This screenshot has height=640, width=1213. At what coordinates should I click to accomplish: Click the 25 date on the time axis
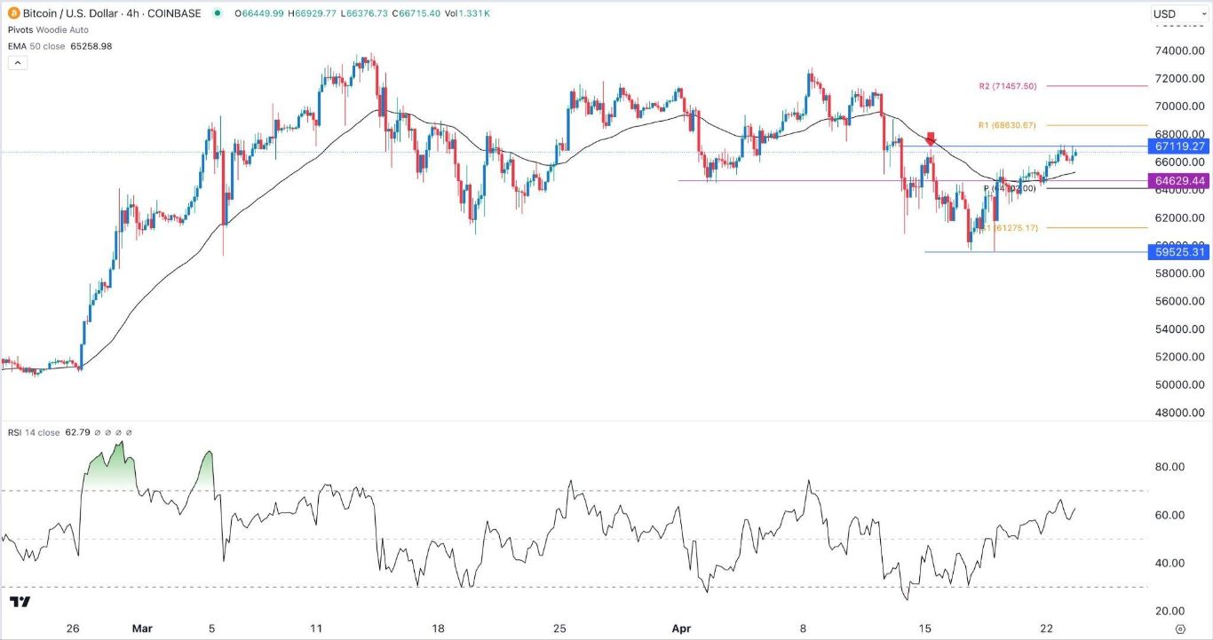pyautogui.click(x=559, y=628)
